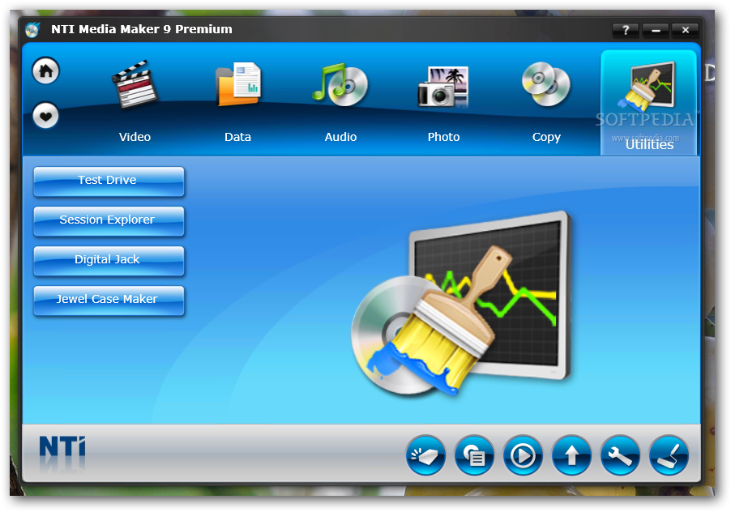Viewport: 731px width, 512px height.
Task: Select the Data folder document icon
Action: (x=237, y=84)
